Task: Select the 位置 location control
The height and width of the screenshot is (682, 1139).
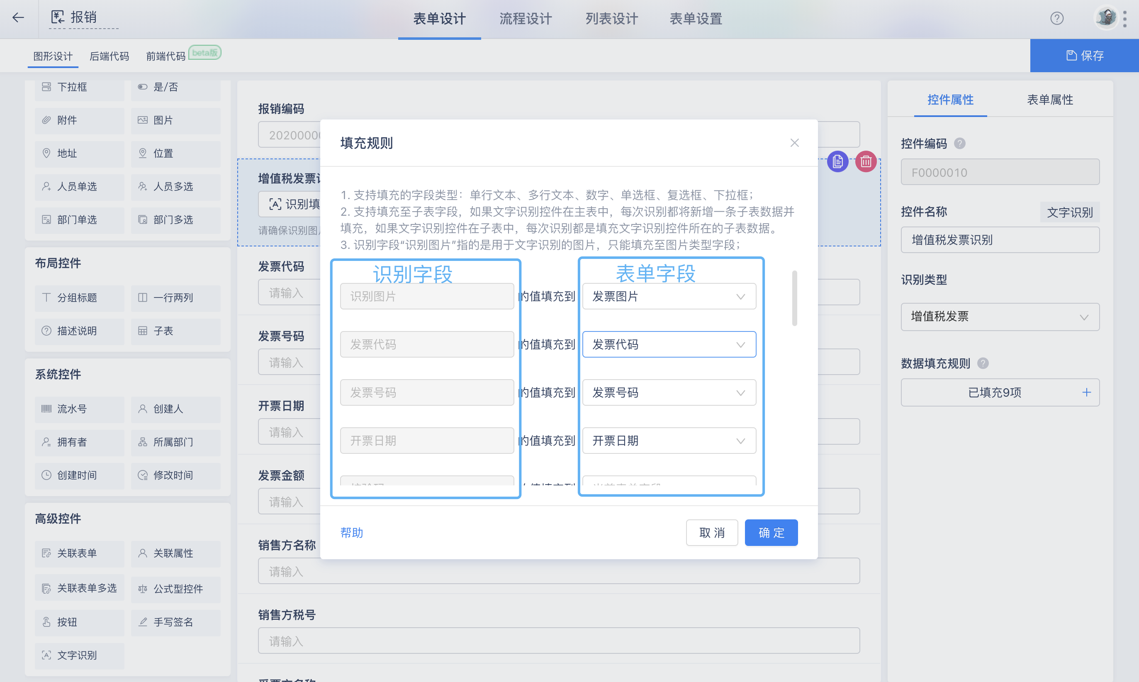Action: coord(175,153)
